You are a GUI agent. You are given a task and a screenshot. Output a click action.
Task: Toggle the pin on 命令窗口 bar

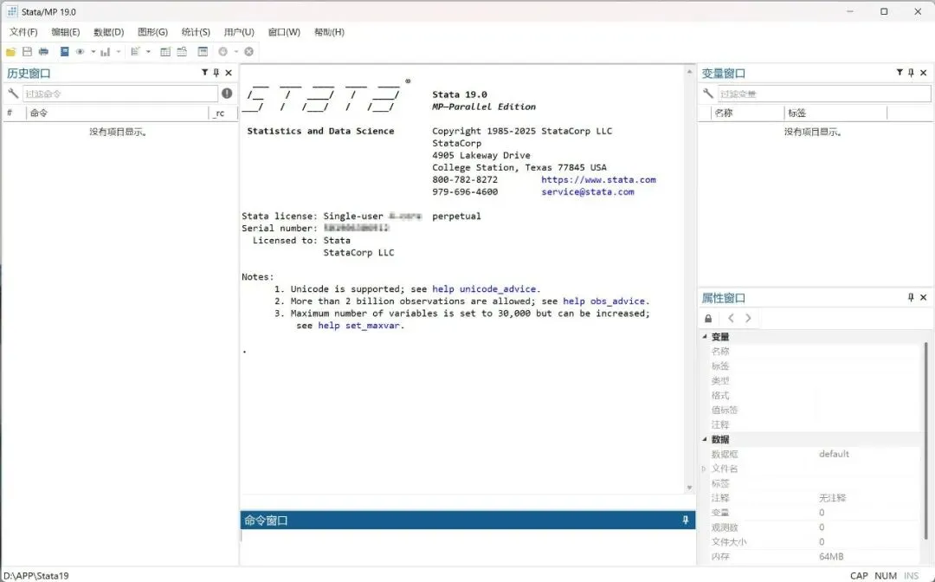(x=686, y=520)
